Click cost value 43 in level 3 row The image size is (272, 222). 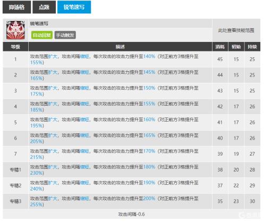pyautogui.click(x=220, y=91)
